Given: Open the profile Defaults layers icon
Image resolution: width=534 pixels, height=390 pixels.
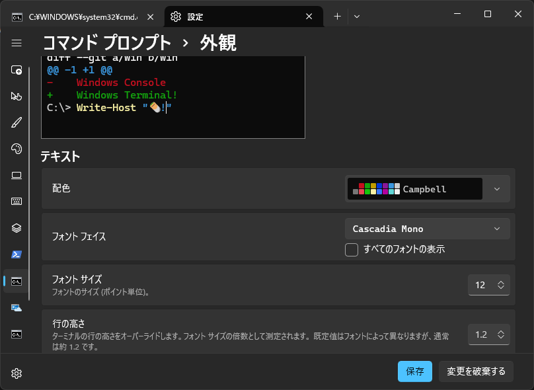Looking at the screenshot, I should click(x=17, y=228).
